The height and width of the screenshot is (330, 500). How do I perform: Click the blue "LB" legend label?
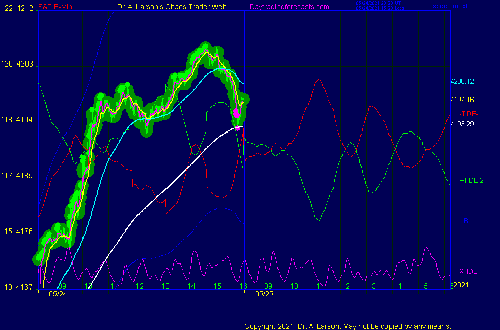click(x=464, y=221)
